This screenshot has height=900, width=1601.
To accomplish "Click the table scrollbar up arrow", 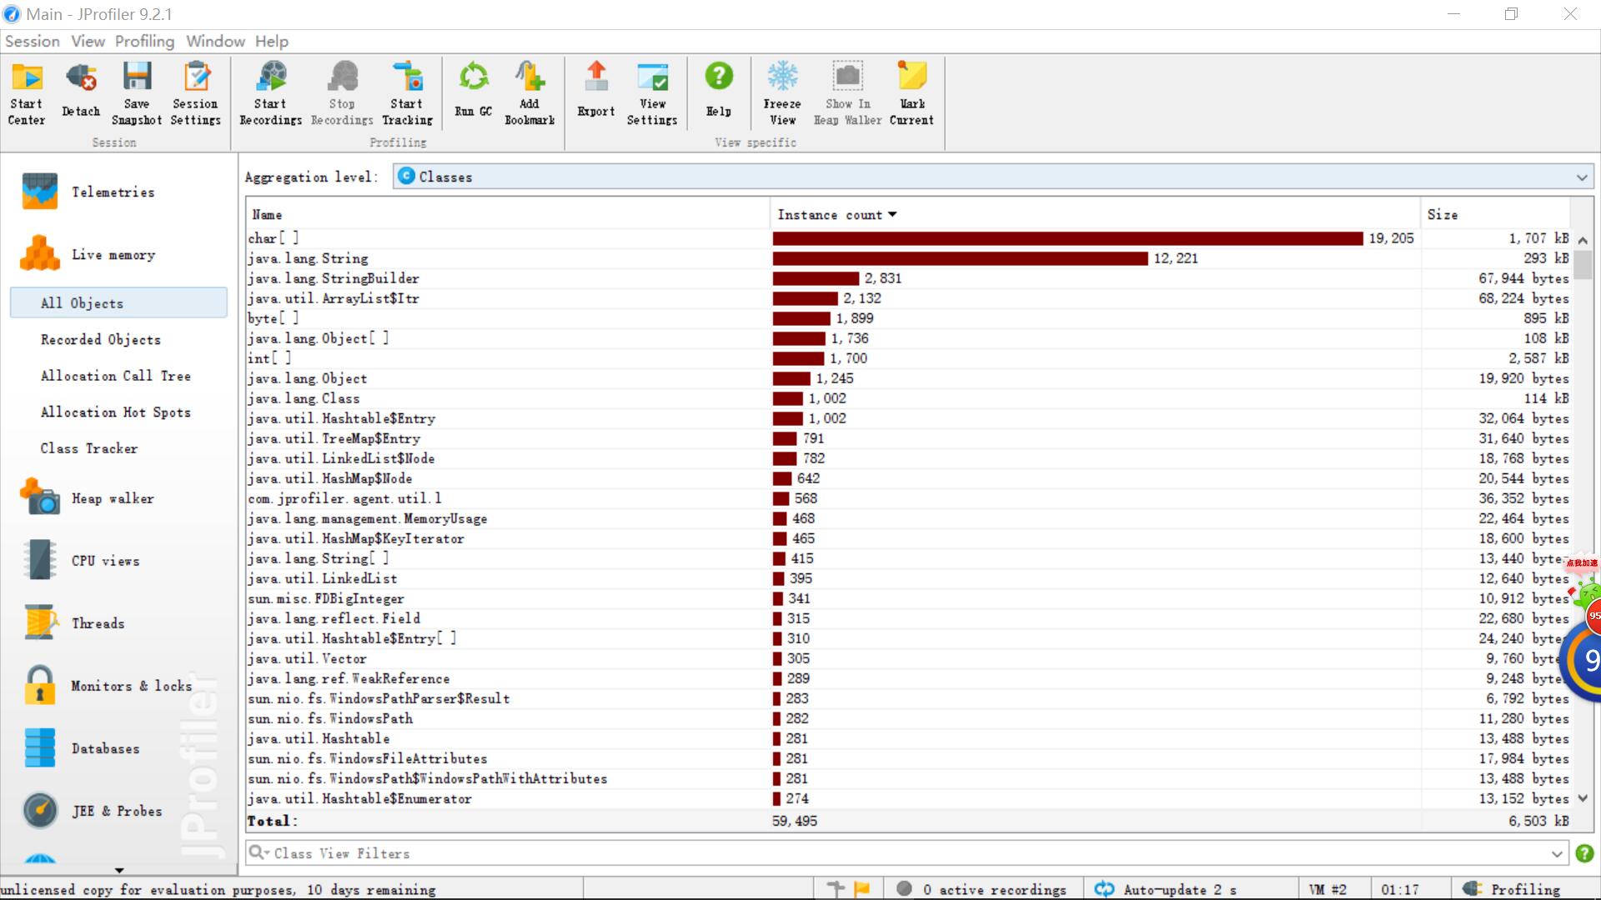I will click(x=1583, y=239).
